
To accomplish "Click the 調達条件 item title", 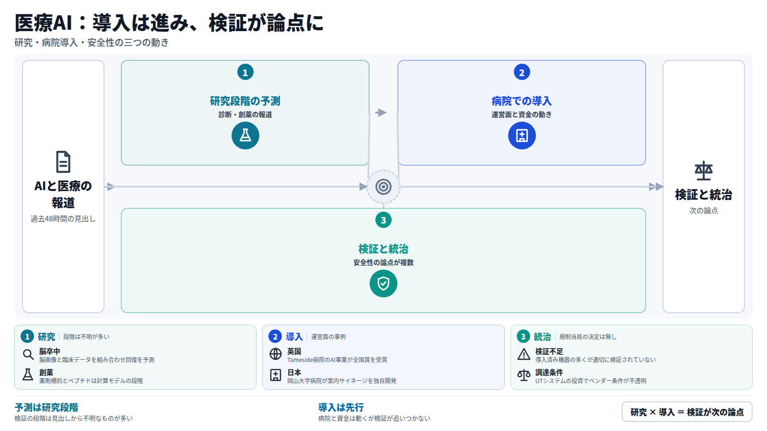I will pyautogui.click(x=549, y=373).
